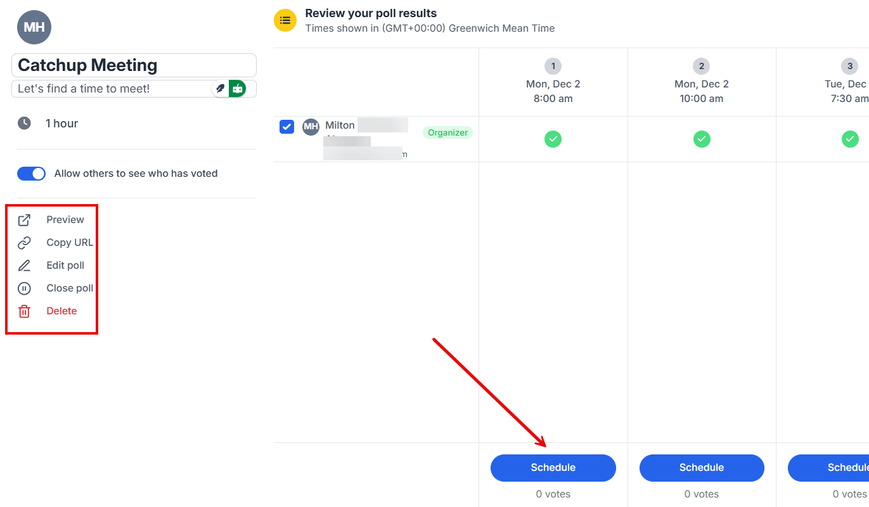This screenshot has width=869, height=507.
Task: Click the Close poll pause icon
Action: click(24, 288)
